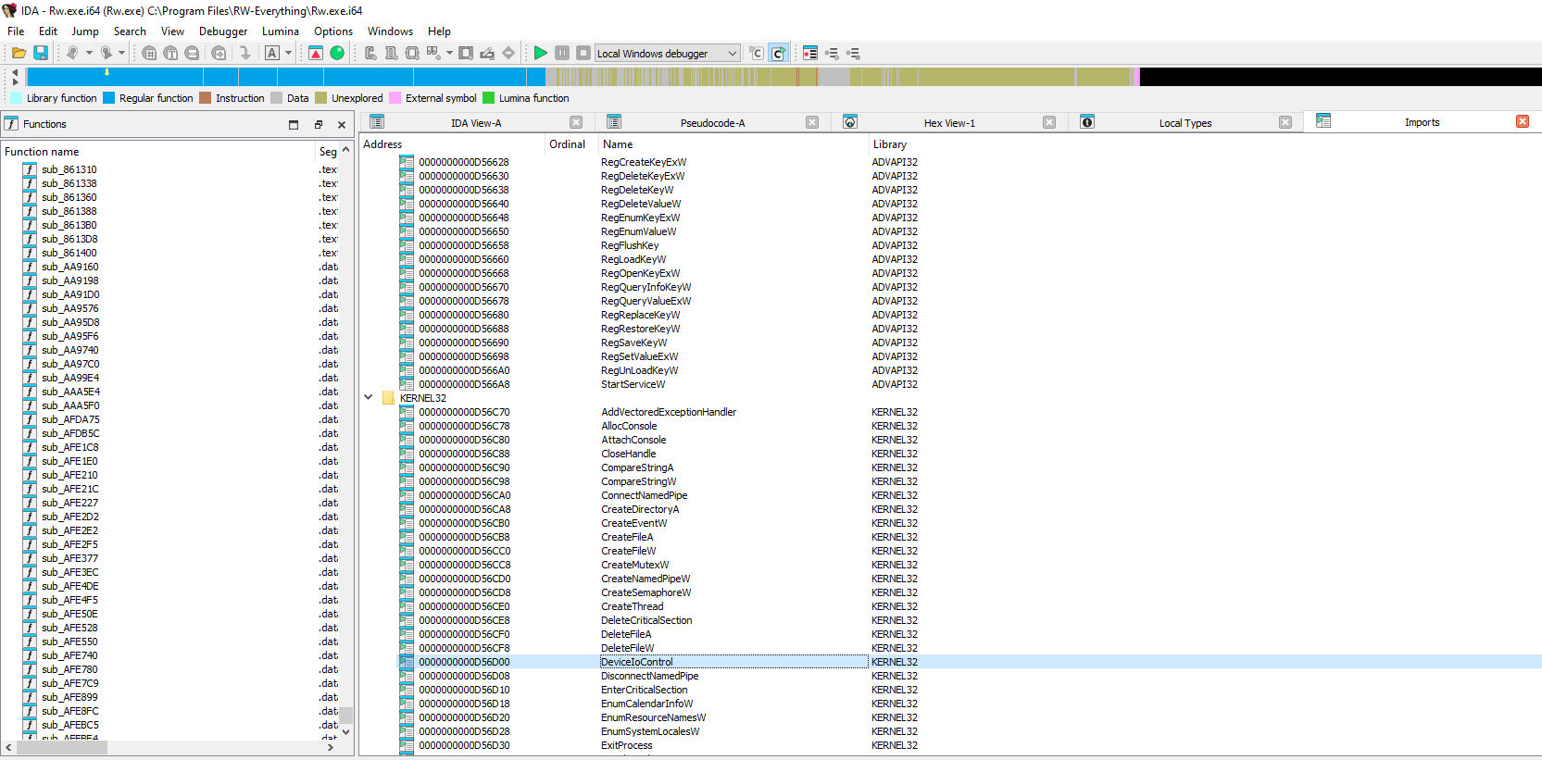
Task: Click the Open file toolbar icon
Action: click(x=19, y=54)
